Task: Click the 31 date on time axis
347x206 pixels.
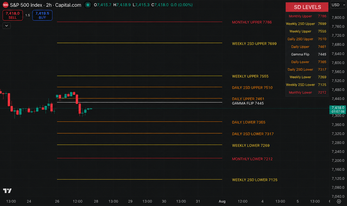Action: pyautogui.click(x=198, y=201)
